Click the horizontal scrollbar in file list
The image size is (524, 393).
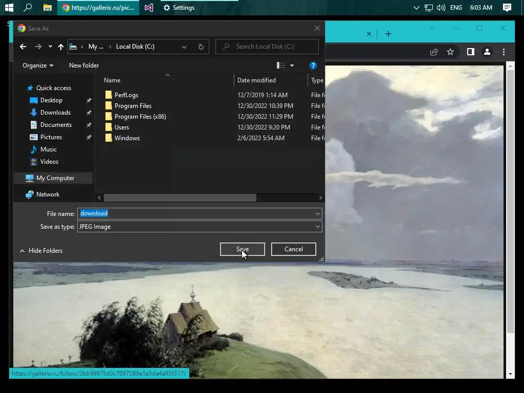pyautogui.click(x=180, y=198)
